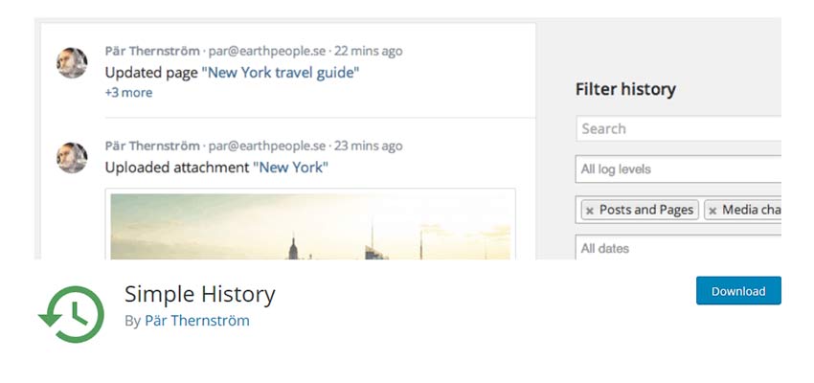The image size is (814, 383).
Task: Click the first Pär Thernström avatar
Action: [72, 63]
